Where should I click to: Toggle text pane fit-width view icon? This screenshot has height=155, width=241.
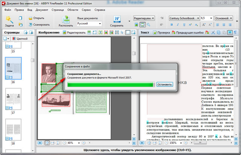154,143
